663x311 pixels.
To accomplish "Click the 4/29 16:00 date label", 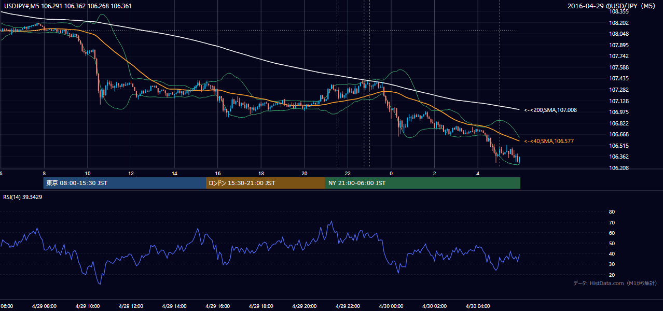I will tap(217, 306).
